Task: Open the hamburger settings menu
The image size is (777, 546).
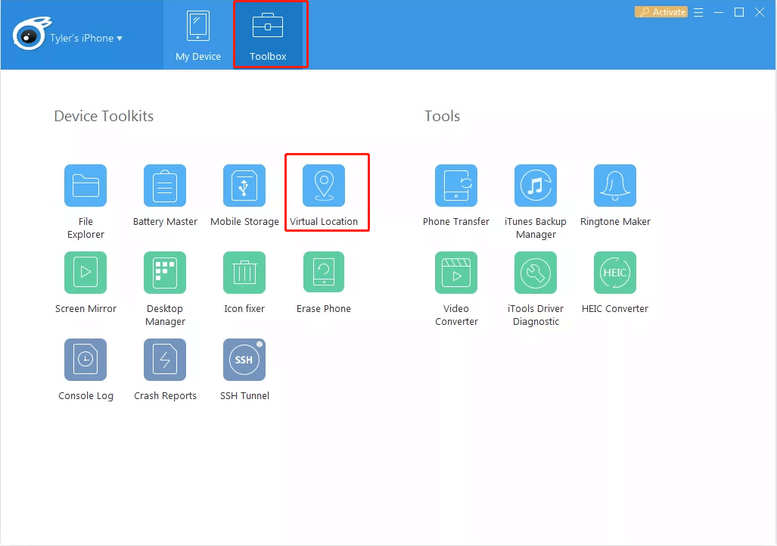Action: click(x=698, y=11)
